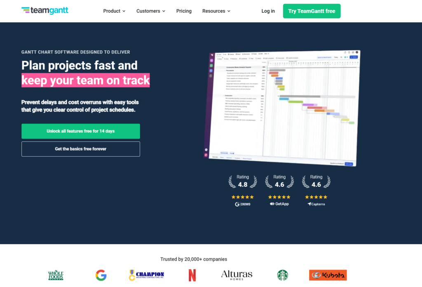
Task: Click the Champion Industrial Contractors logo
Action: (x=146, y=275)
